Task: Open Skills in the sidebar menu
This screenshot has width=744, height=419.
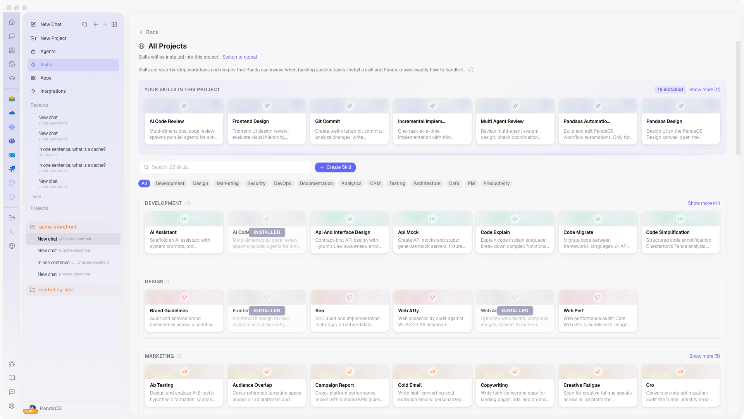Action: click(x=73, y=65)
